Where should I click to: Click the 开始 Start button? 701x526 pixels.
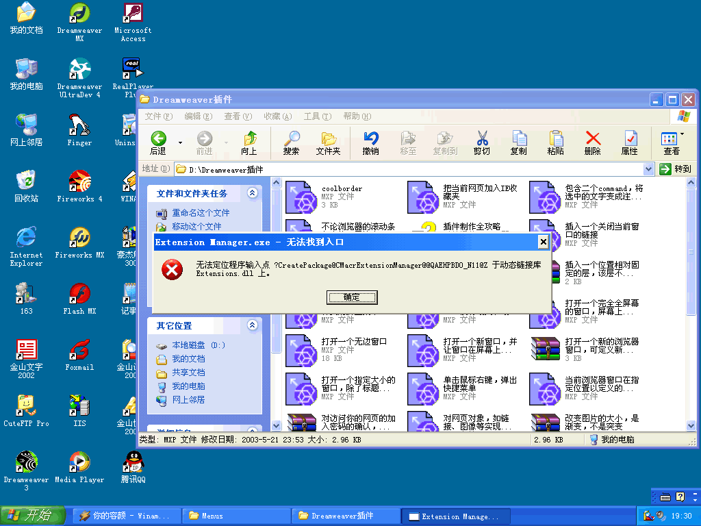32,516
